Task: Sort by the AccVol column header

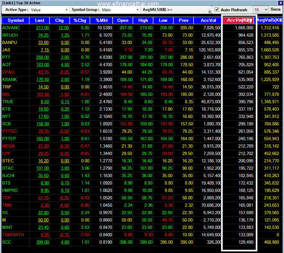Action: tap(208, 20)
